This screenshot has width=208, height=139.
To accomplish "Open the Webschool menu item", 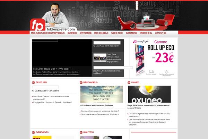I will [146, 33].
